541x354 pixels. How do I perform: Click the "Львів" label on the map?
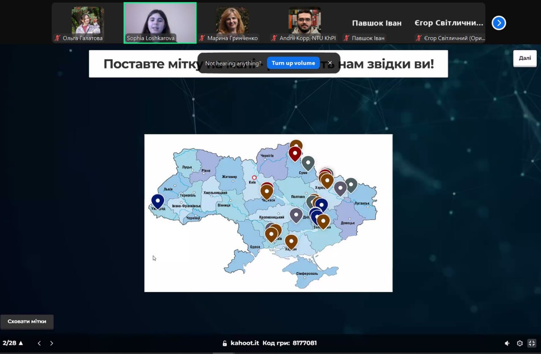click(x=168, y=189)
